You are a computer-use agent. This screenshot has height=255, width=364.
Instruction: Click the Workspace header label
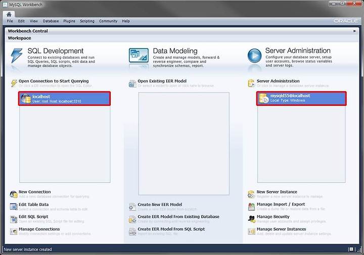pos(20,38)
